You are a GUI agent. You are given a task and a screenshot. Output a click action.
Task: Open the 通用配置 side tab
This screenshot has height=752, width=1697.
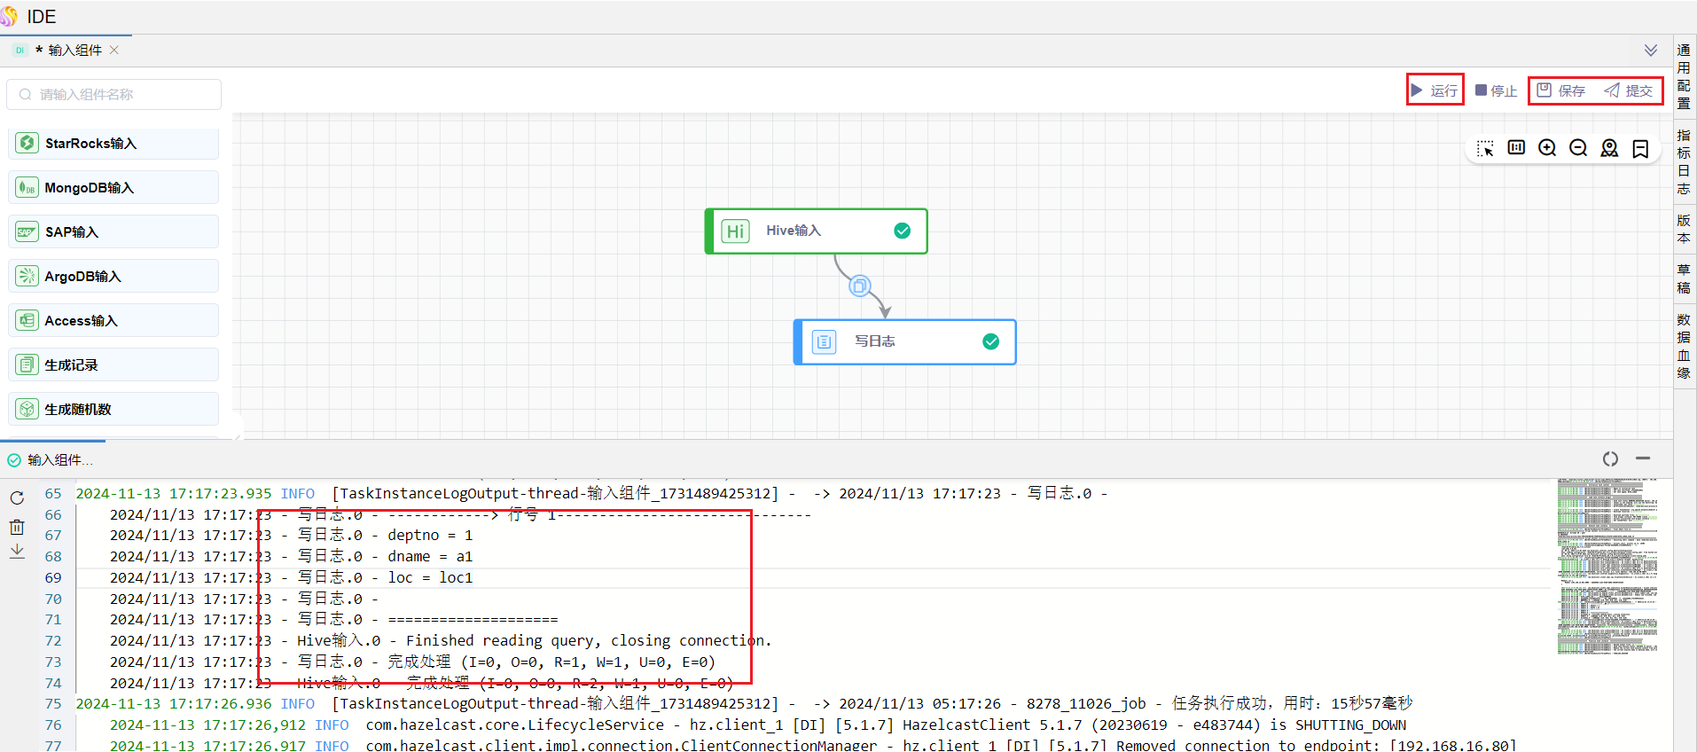point(1684,76)
